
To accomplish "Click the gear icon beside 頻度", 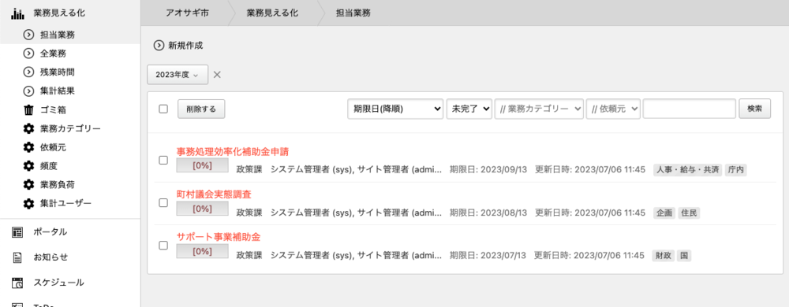I will click(x=28, y=165).
